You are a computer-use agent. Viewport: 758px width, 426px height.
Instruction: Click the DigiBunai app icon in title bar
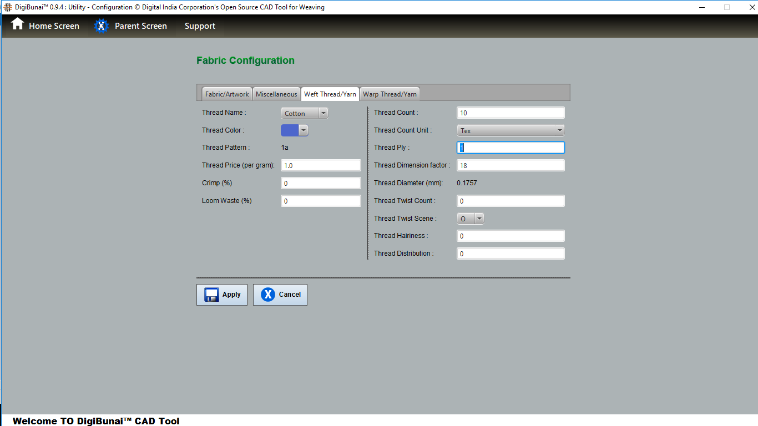(7, 7)
